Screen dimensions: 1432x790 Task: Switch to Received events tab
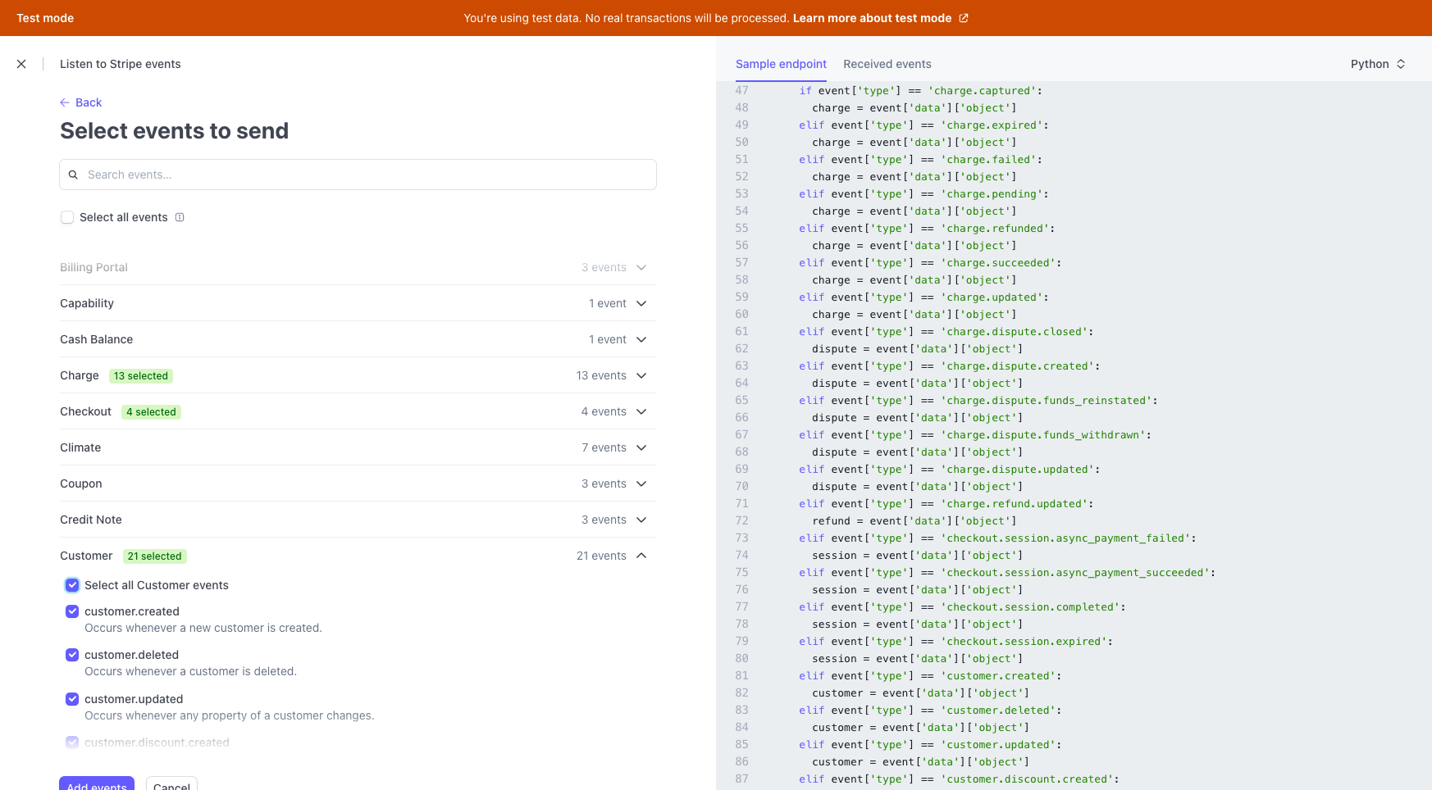[x=887, y=64]
